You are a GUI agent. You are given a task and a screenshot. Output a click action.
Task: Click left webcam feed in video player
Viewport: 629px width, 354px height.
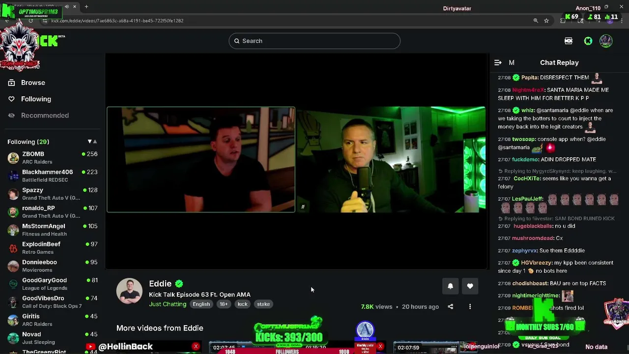pos(201,160)
